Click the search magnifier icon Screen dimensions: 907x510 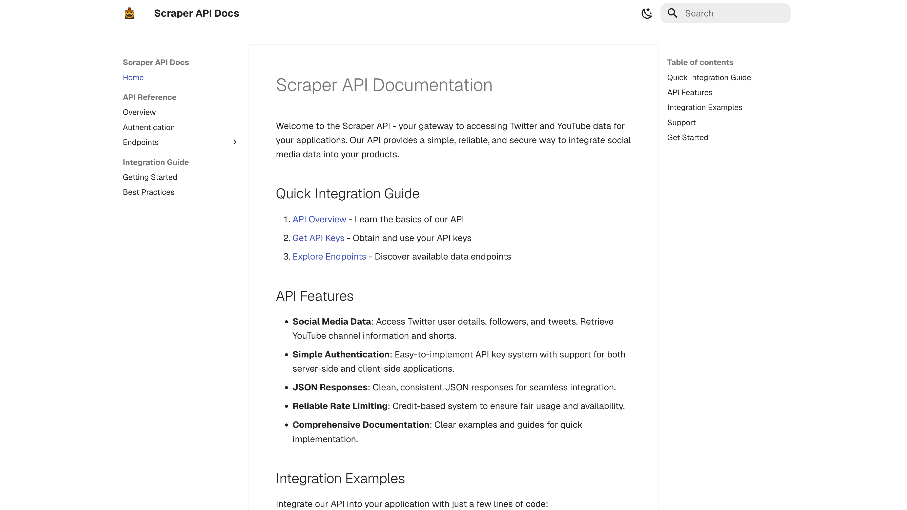coord(672,13)
